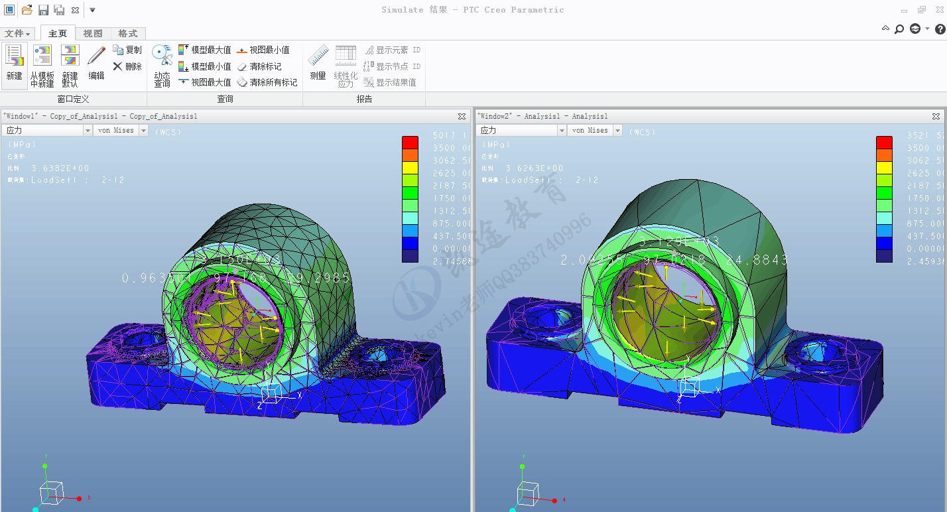Toggle the 动态查询 tool
947x512 pixels.
(x=162, y=66)
